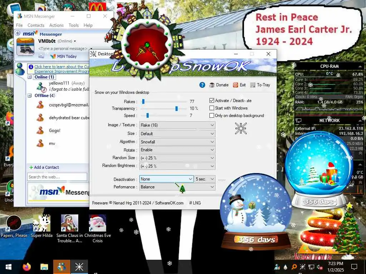
Task: Click the snowflake preview image in DesktopSnowOK
Action: coord(241,128)
